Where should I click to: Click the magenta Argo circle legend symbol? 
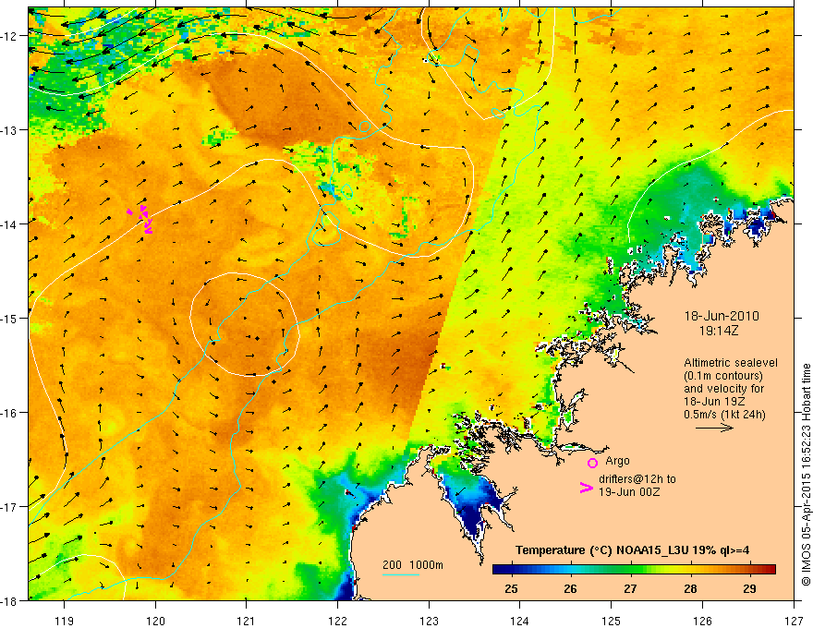592,463
